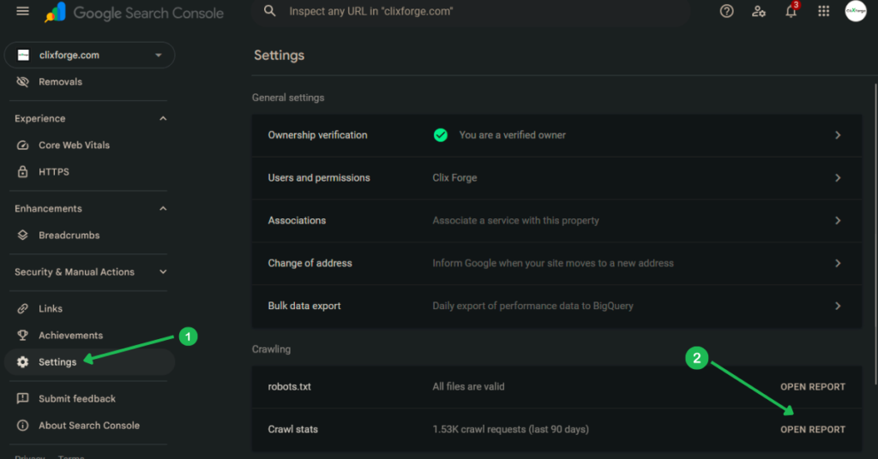Viewport: 878px width, 459px height.
Task: Click the green verified checkmark
Action: pyautogui.click(x=441, y=135)
